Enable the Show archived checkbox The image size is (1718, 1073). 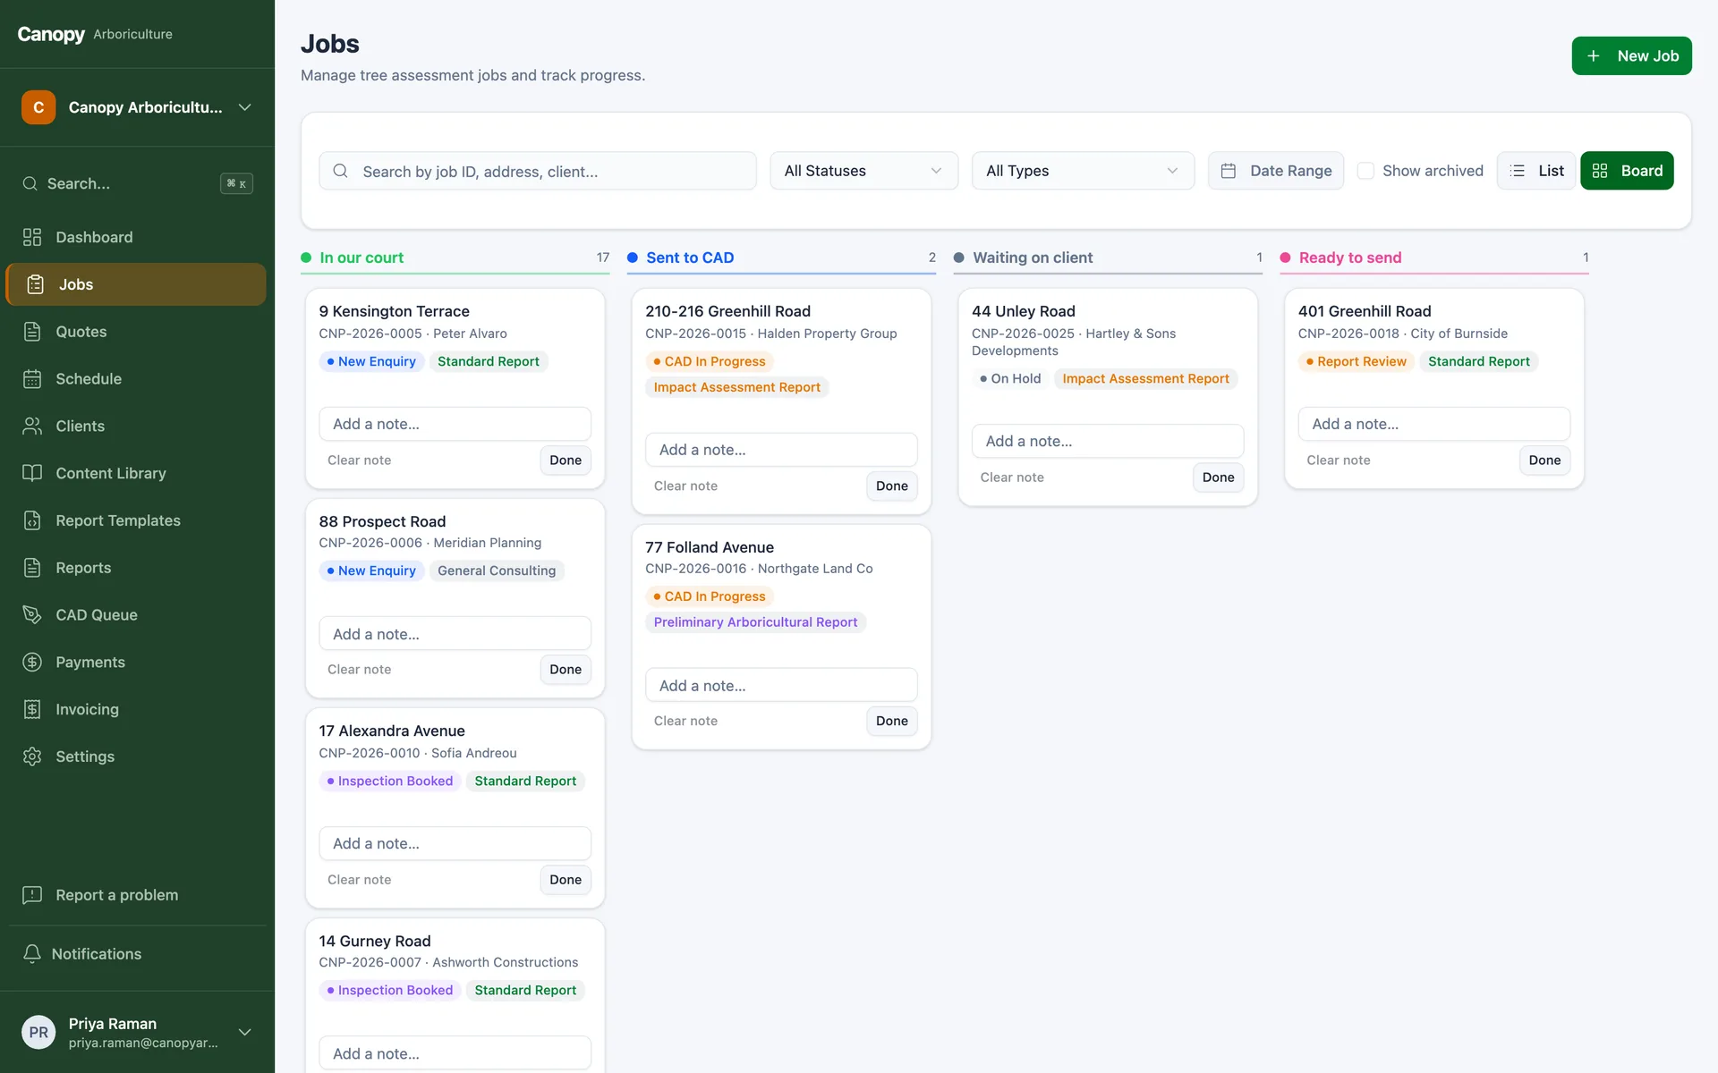[1365, 171]
